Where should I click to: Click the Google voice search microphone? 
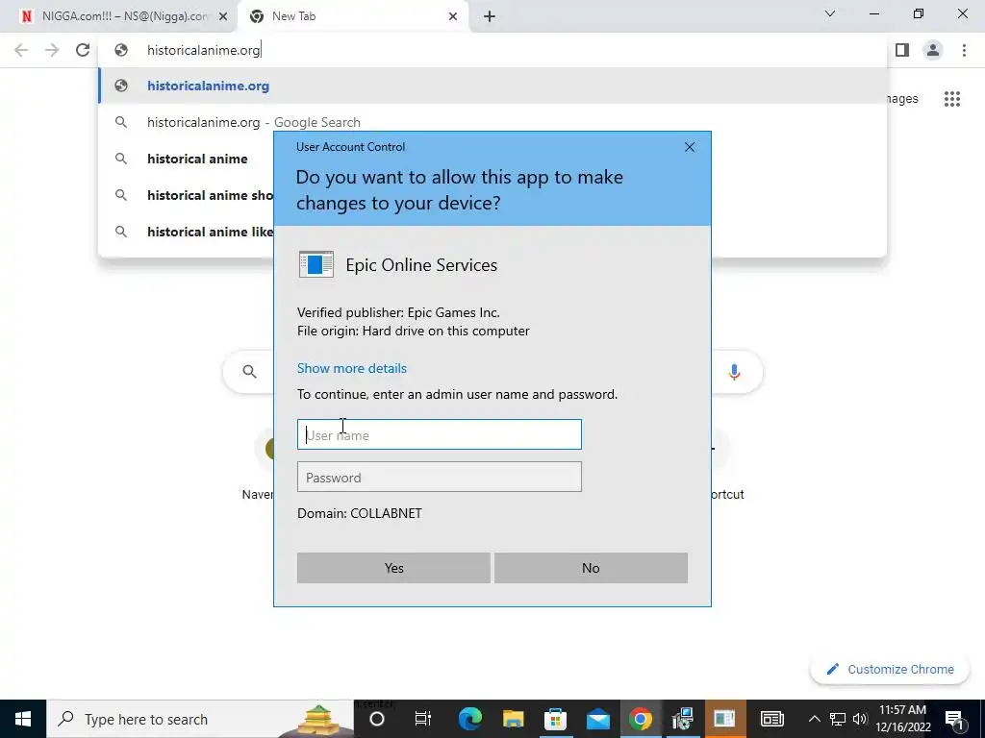734,372
